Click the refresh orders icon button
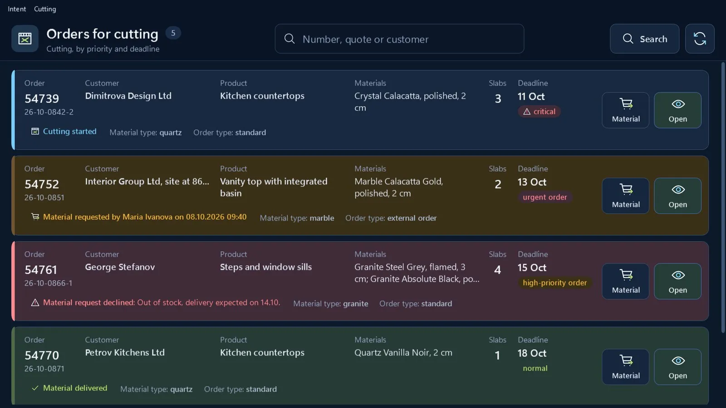 (x=700, y=39)
